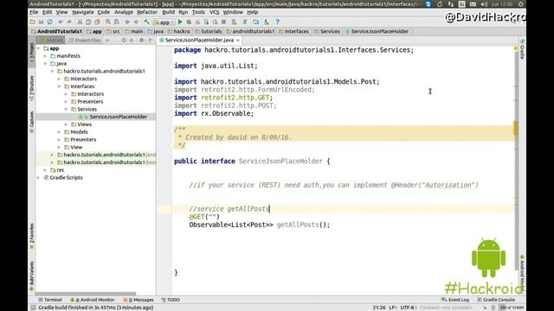Click the Find magnifier icon
This screenshot has height=311, width=554.
click(107, 22)
